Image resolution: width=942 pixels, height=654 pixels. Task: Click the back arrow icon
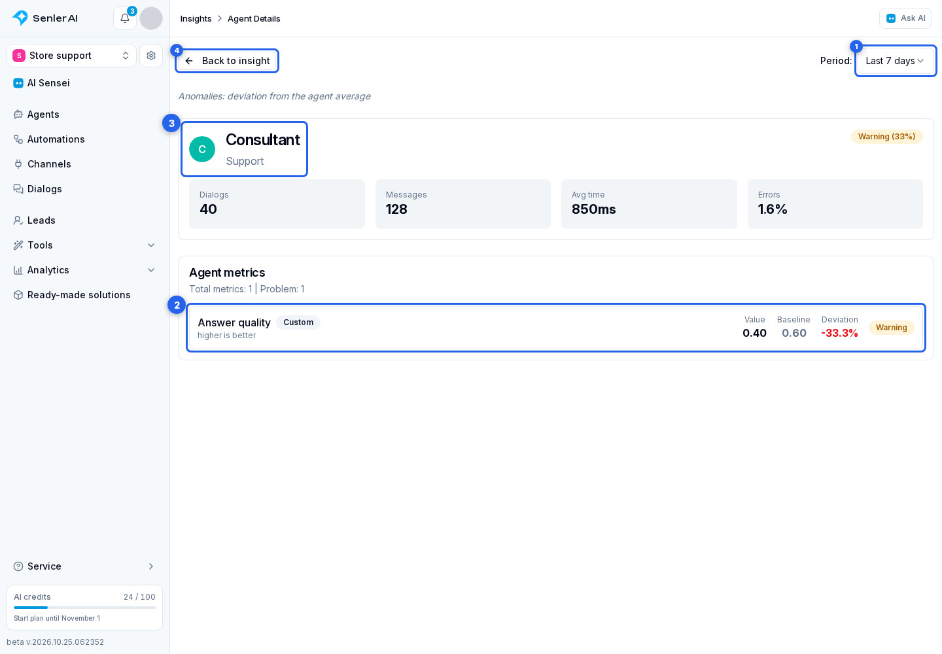189,61
